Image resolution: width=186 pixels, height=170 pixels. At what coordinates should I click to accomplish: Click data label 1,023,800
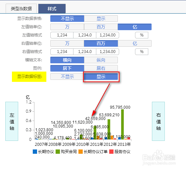point(44,130)
